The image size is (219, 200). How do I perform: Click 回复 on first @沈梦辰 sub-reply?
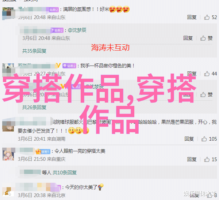pos(188,38)
